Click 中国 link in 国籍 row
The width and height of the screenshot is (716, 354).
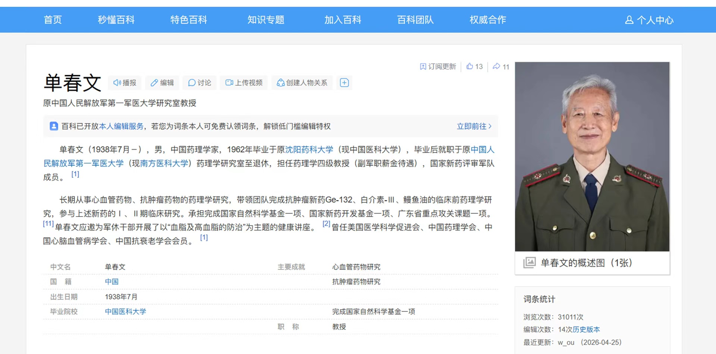(x=112, y=282)
